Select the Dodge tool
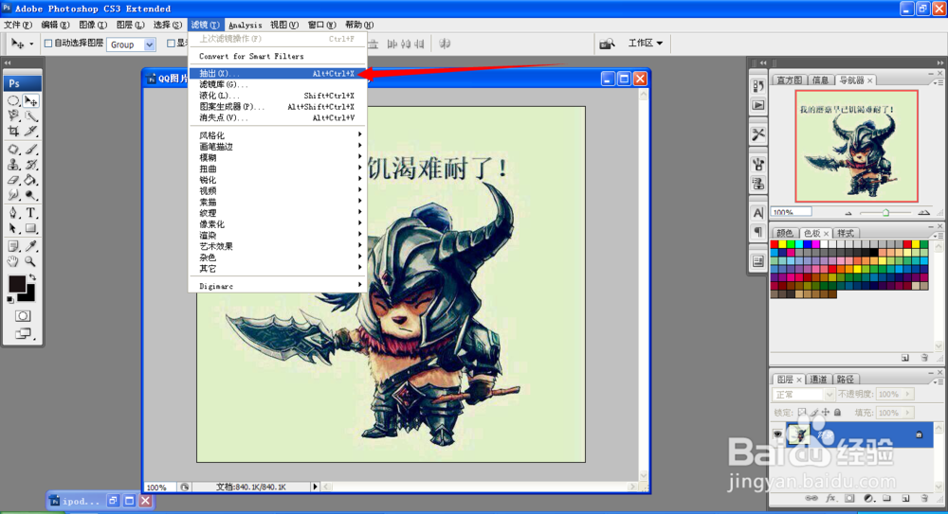This screenshot has width=948, height=514. point(31,195)
